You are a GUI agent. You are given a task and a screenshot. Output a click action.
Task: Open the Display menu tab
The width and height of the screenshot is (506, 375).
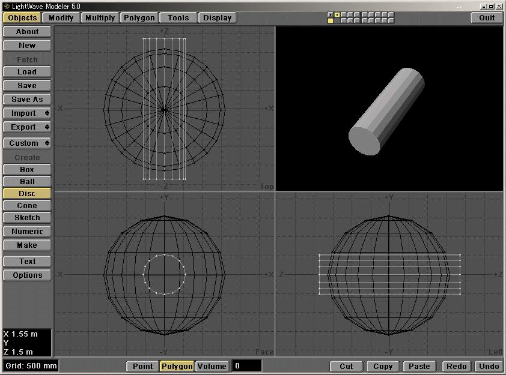(218, 17)
